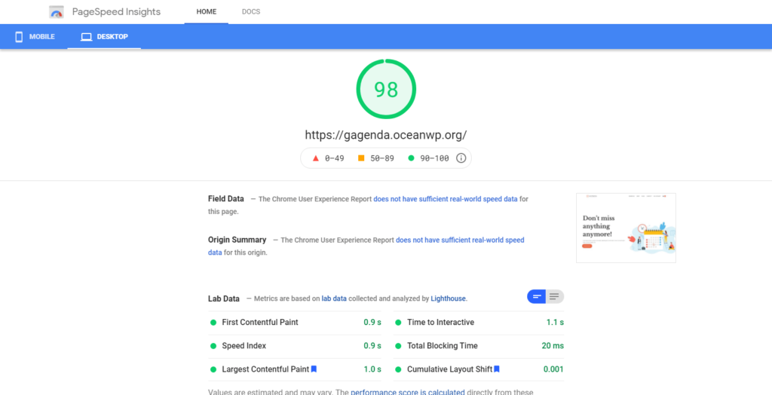This screenshot has height=395, width=772.
Task: Click the 20 ms blocking time value
Action: [x=553, y=346]
